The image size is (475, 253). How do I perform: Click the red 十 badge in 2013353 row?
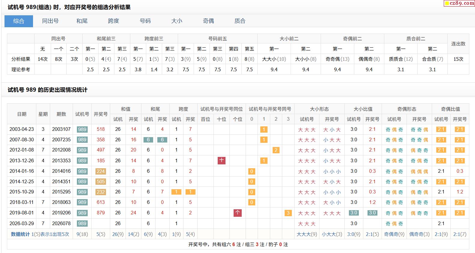click(x=222, y=160)
